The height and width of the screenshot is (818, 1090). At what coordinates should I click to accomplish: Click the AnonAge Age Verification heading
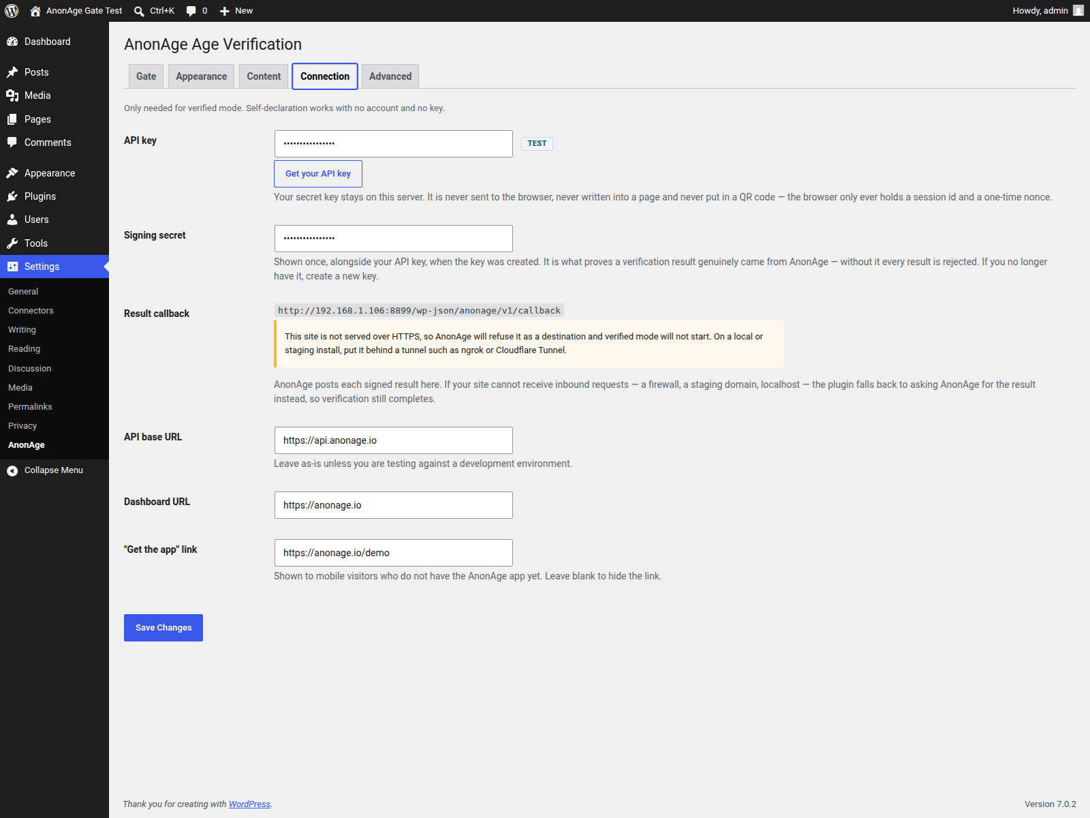(213, 44)
